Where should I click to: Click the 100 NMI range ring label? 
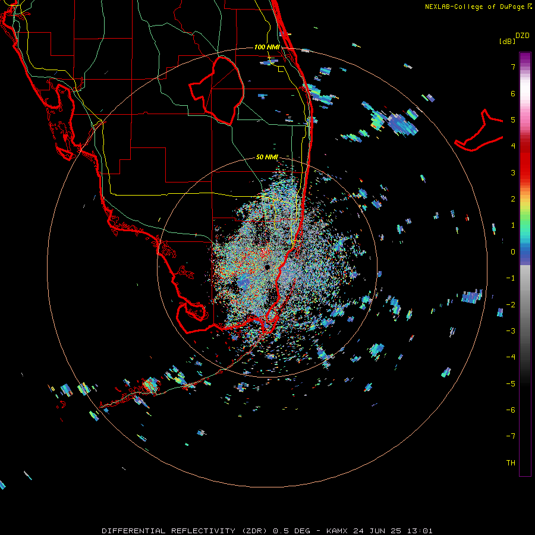[267, 47]
